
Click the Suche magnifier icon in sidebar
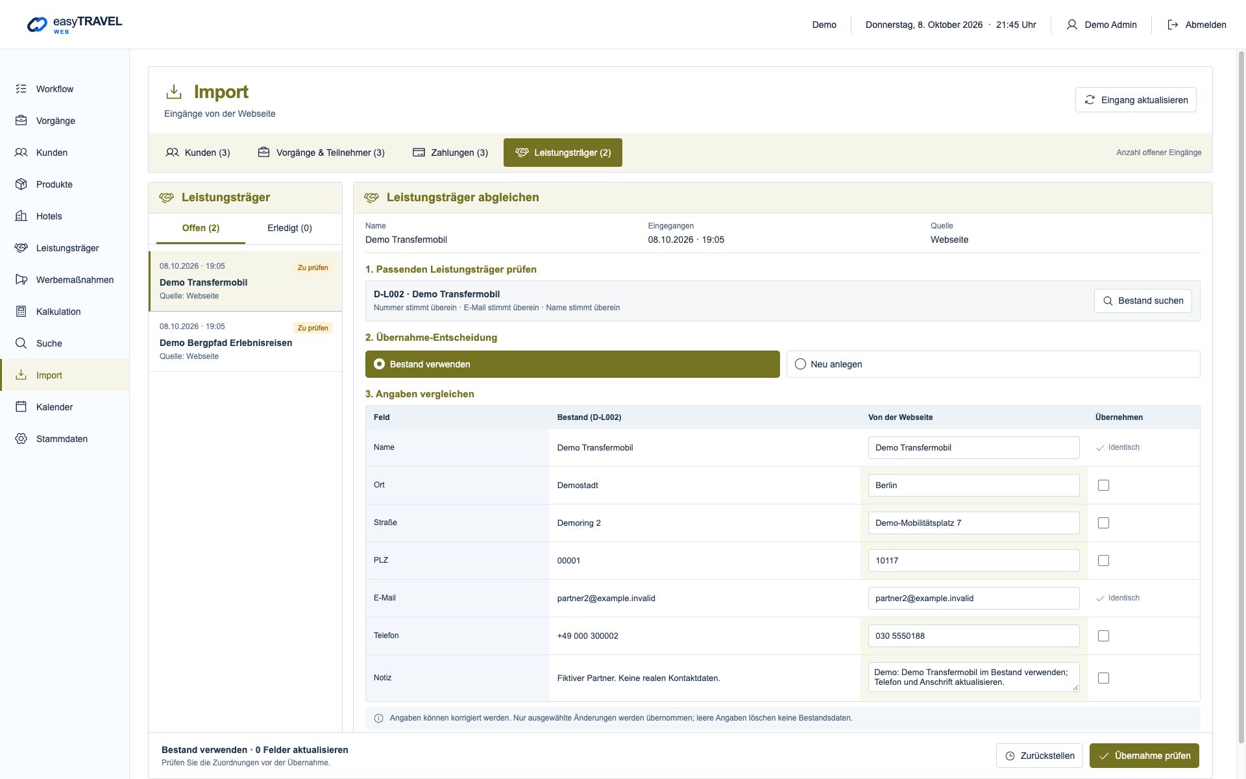(x=21, y=343)
